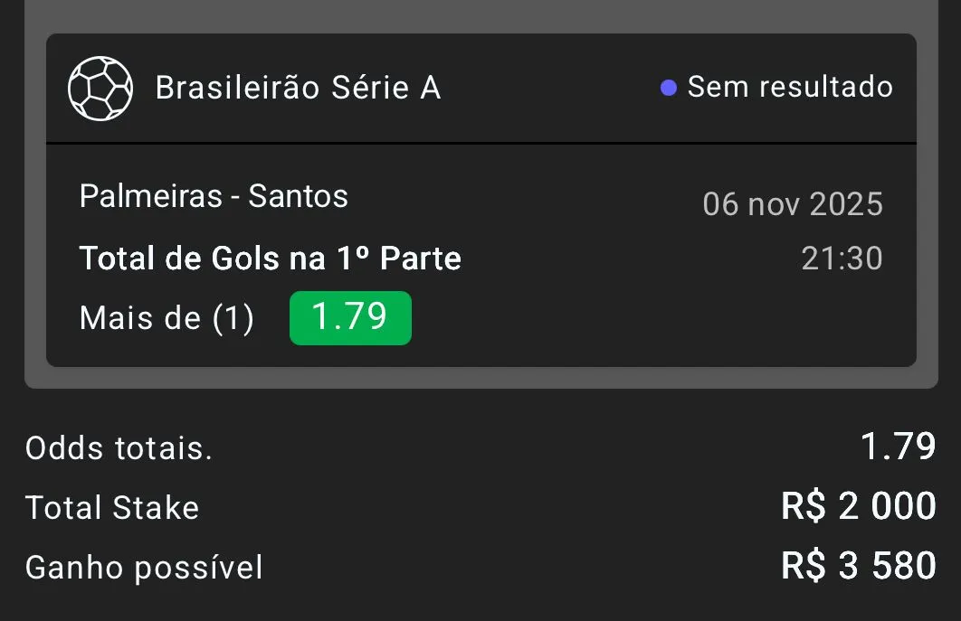Click the Odds totais label
961x621 pixels.
click(x=119, y=448)
